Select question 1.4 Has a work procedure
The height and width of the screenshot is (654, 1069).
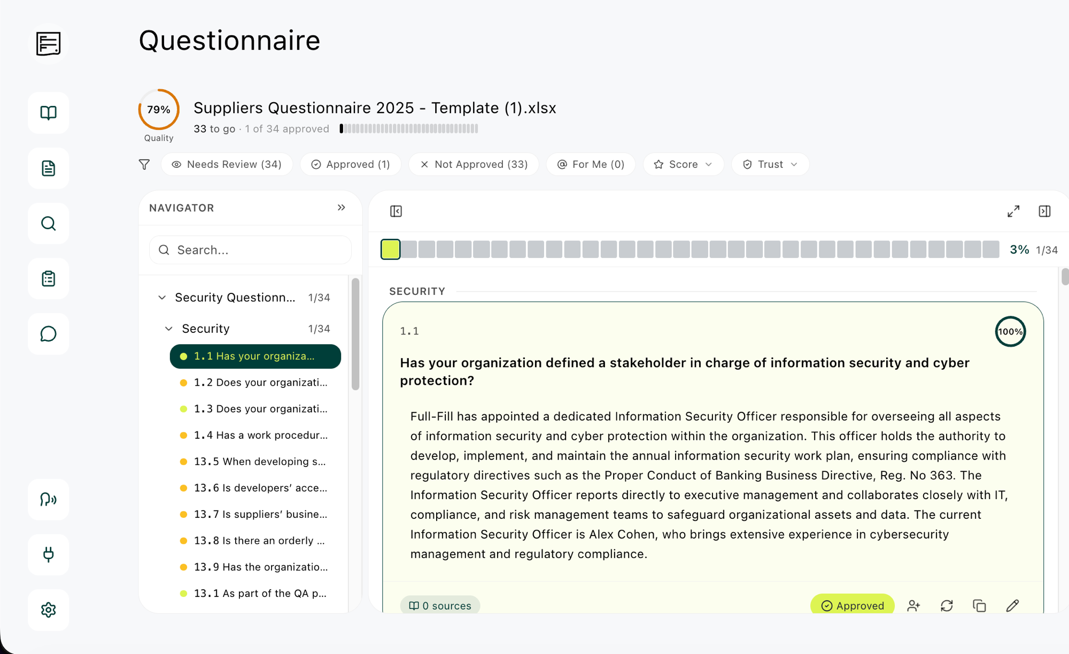click(255, 435)
